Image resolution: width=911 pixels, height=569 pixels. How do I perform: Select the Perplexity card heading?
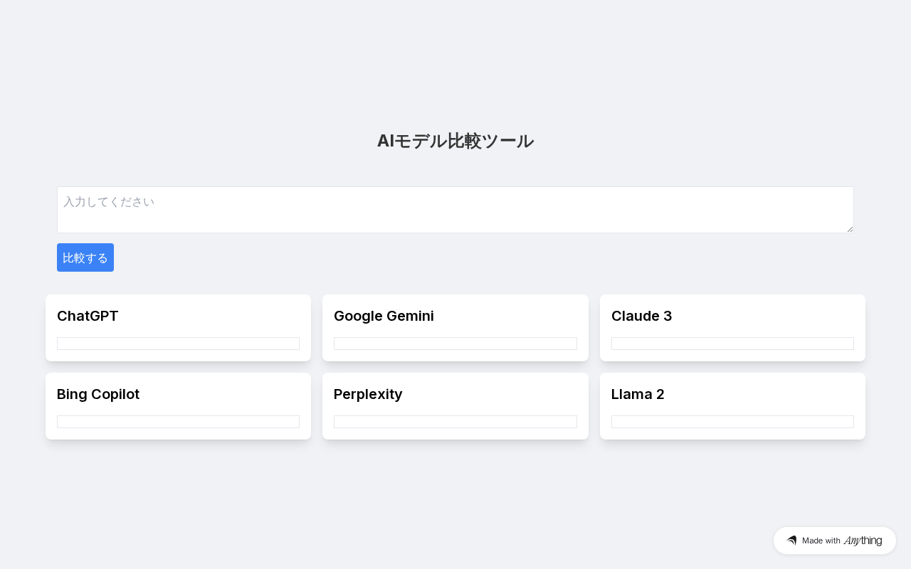coord(368,394)
